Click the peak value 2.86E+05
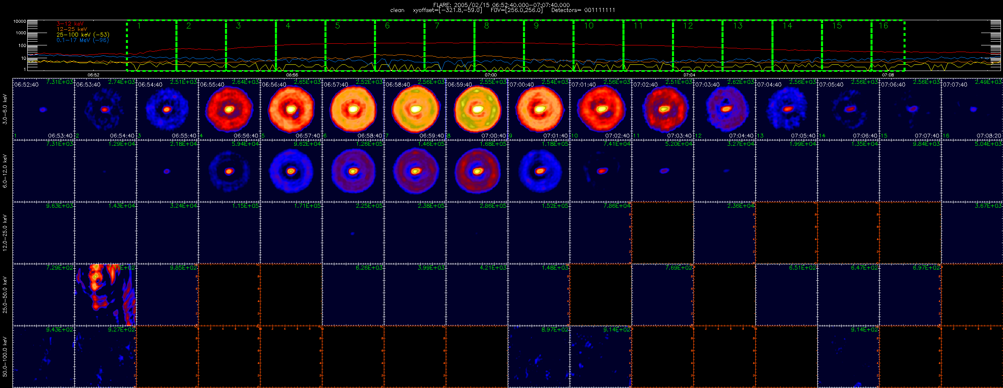The image size is (1003, 388). pos(493,206)
